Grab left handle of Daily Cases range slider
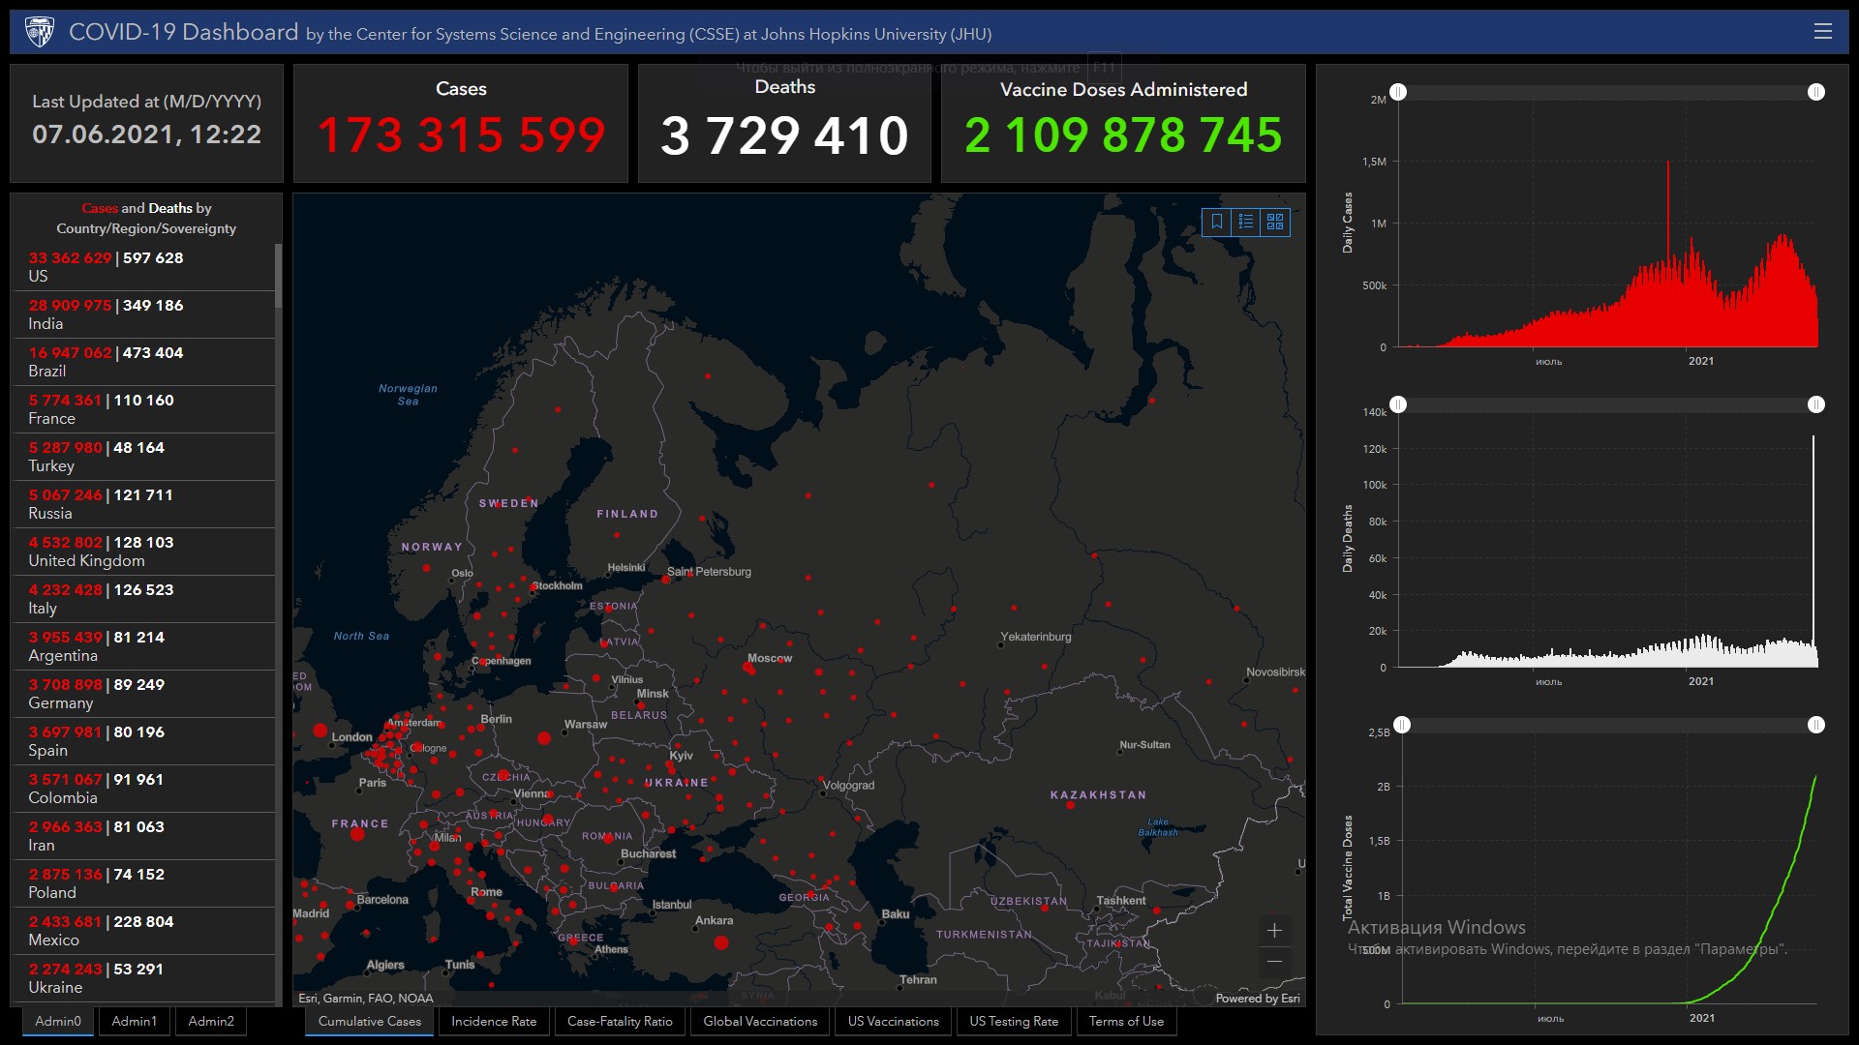 [1398, 92]
